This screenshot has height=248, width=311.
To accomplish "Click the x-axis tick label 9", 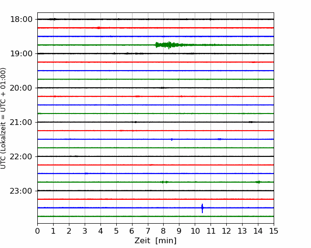I will click(179, 231).
